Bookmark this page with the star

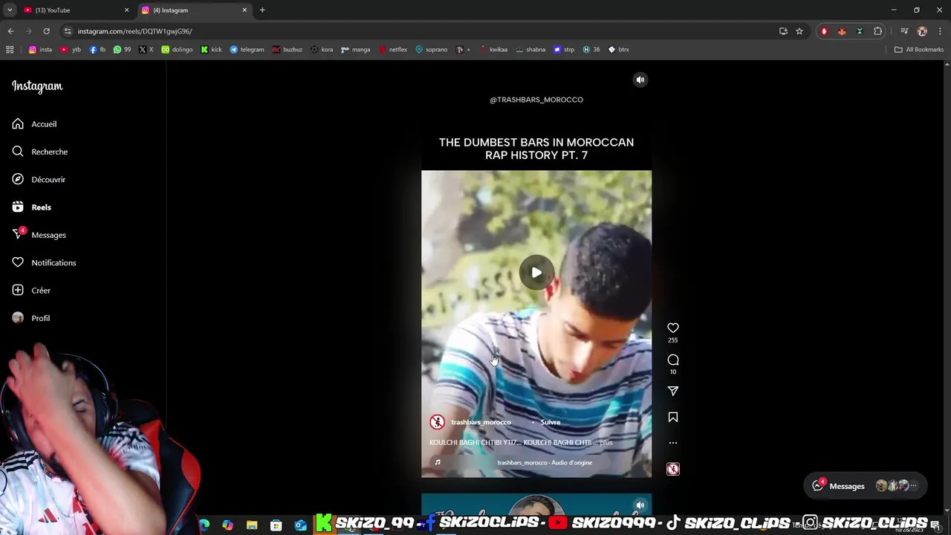[799, 31]
